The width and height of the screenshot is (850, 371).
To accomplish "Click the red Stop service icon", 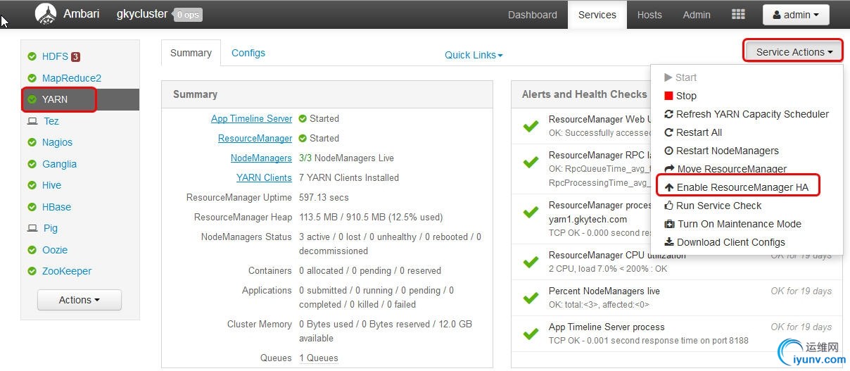I will (668, 96).
